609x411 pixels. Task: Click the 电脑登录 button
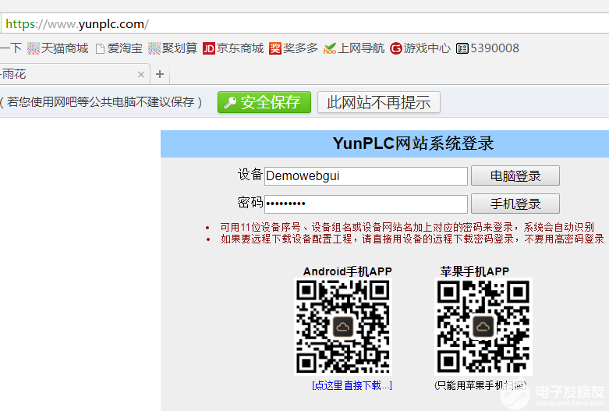(x=515, y=176)
